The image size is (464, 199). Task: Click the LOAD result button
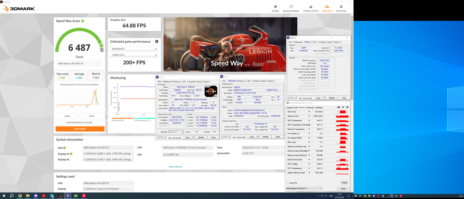click(67, 116)
